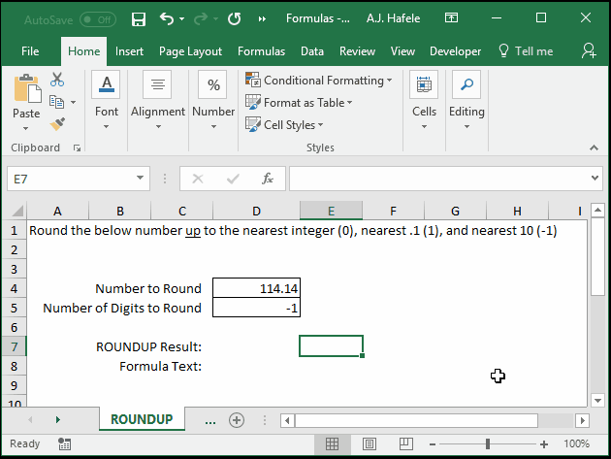
Task: Click next sheet navigation arrow
Action: (58, 419)
